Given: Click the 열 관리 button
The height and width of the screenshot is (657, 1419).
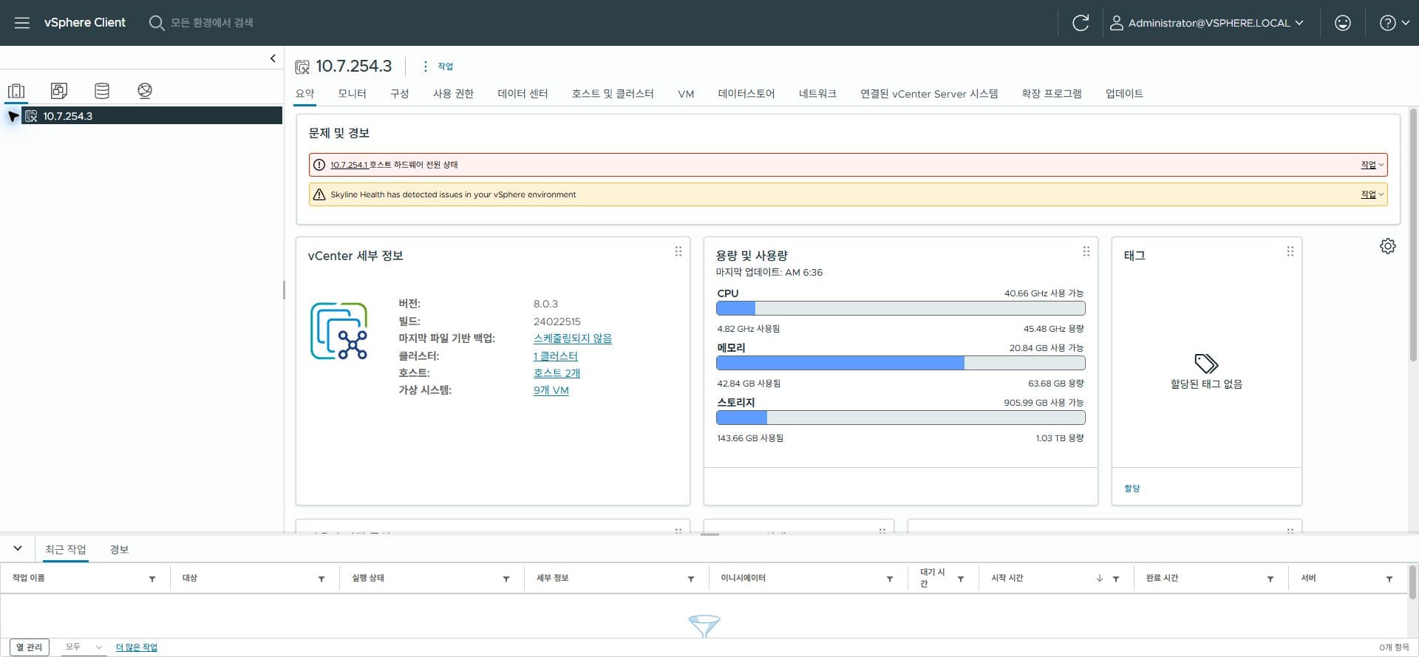Looking at the screenshot, I should pos(30,647).
